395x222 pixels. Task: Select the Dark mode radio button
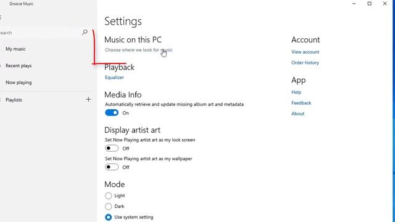109,207
